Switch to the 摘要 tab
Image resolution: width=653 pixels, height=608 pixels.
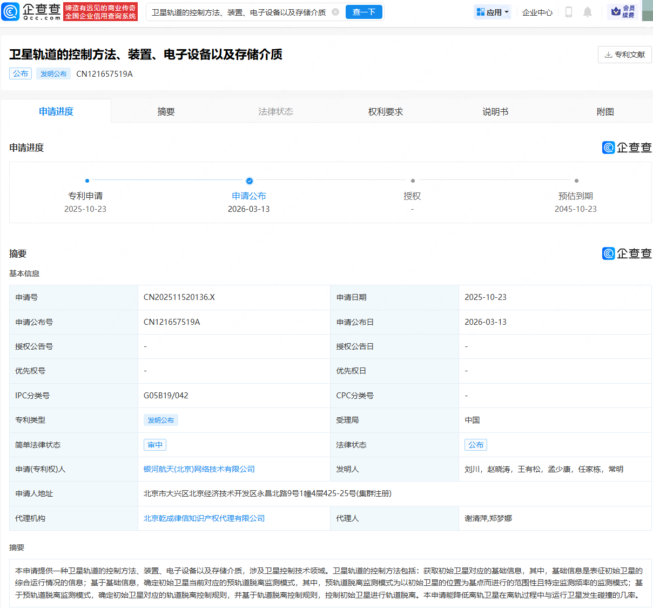[x=165, y=111]
